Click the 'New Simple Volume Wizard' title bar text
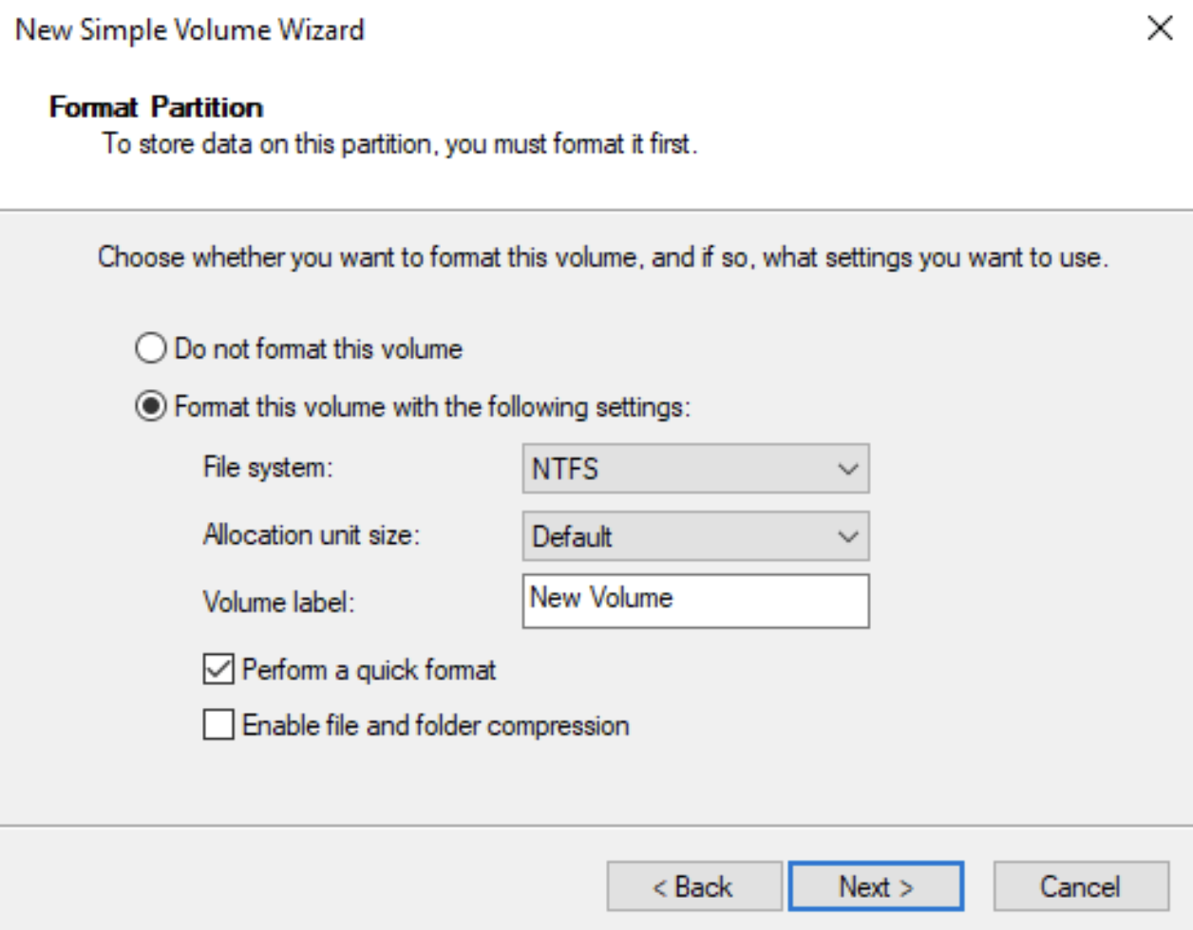Screen dimensions: 1193x930 coord(190,29)
